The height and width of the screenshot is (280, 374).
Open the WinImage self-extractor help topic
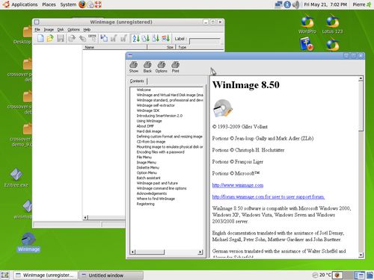156,105
